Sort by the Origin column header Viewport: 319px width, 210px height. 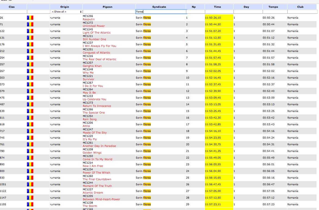(65, 7)
